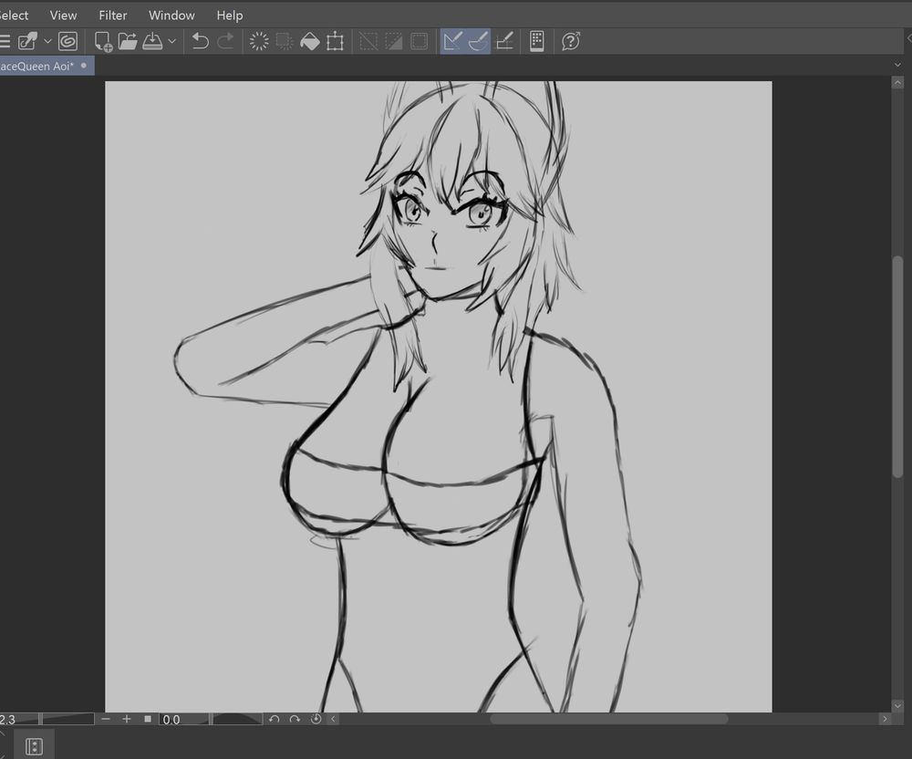
Task: Click the hamburger menu icon at toolbar left
Action: [x=5, y=41]
